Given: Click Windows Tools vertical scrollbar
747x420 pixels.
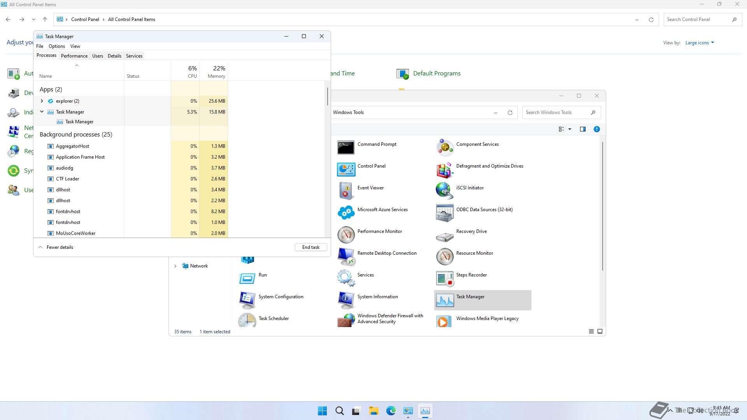Looking at the screenshot, I should tap(603, 206).
